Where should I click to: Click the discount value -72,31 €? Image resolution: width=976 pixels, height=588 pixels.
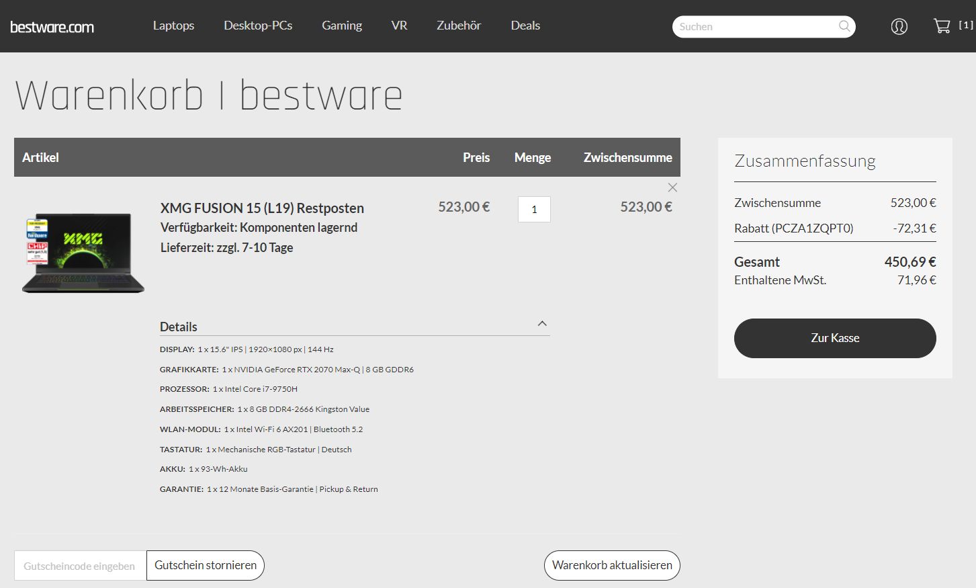(x=914, y=228)
